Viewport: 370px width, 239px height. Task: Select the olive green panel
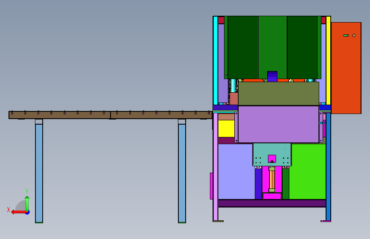tap(279, 94)
